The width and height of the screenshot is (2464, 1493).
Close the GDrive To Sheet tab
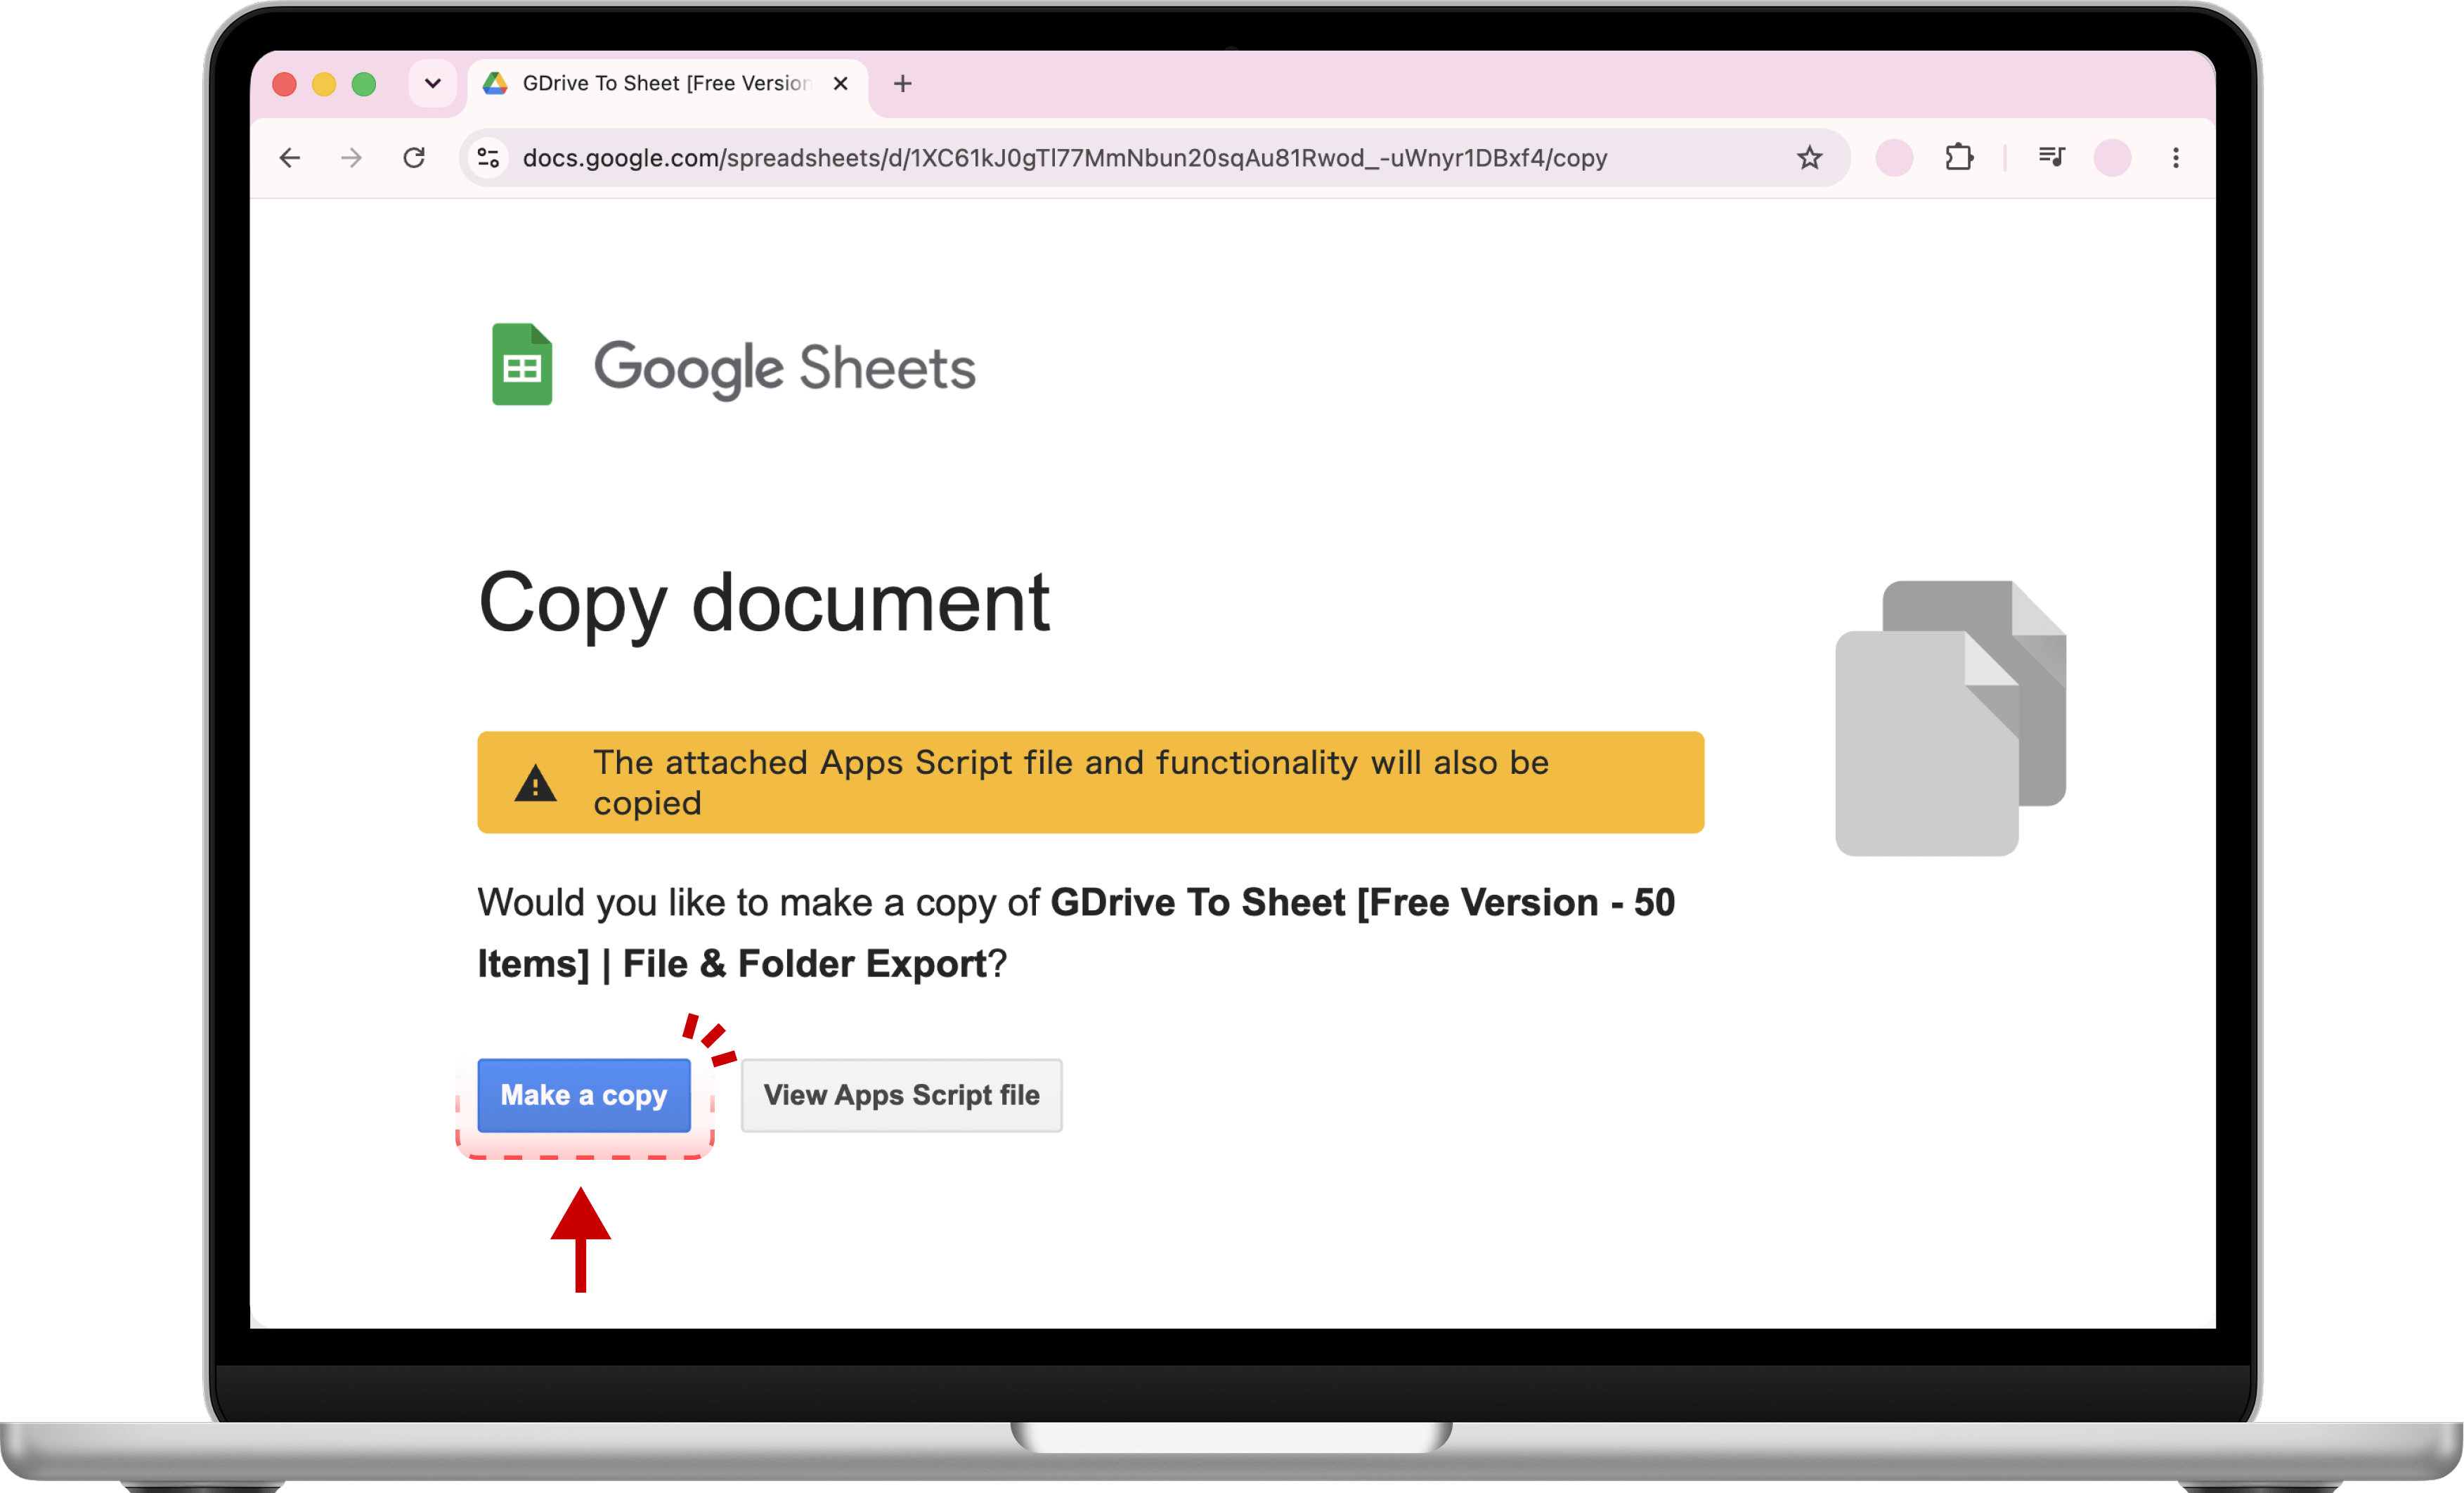(x=841, y=84)
